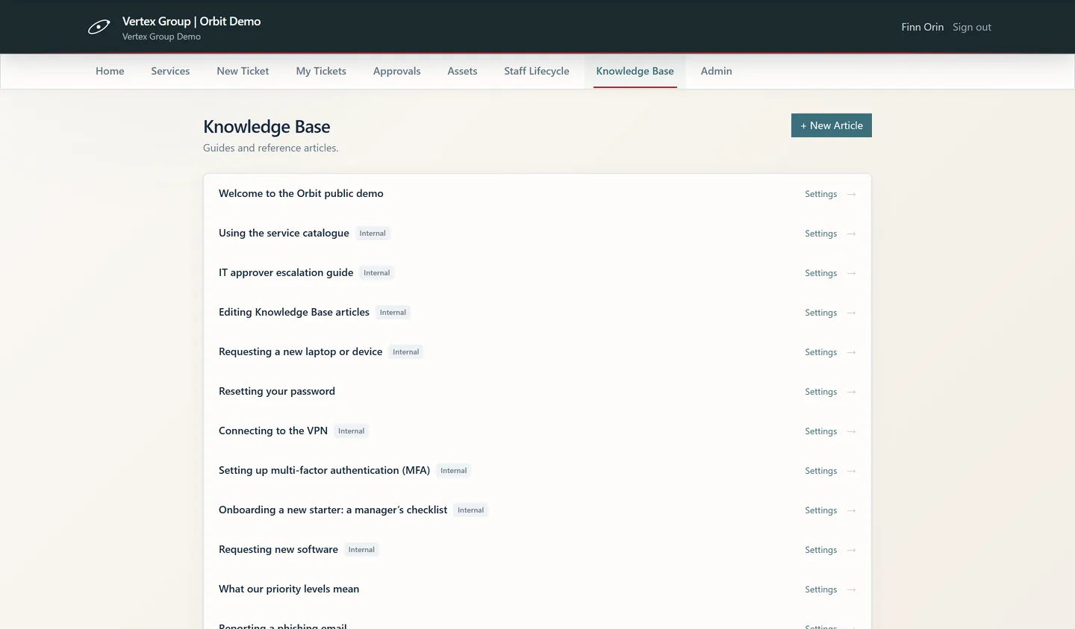1075x629 pixels.
Task: Open the My Tickets tab
Action: click(x=321, y=71)
